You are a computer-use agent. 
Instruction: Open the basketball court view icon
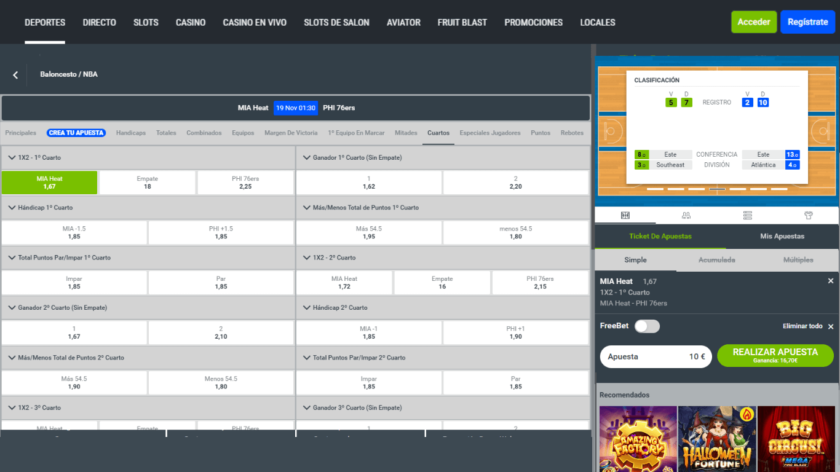point(625,215)
